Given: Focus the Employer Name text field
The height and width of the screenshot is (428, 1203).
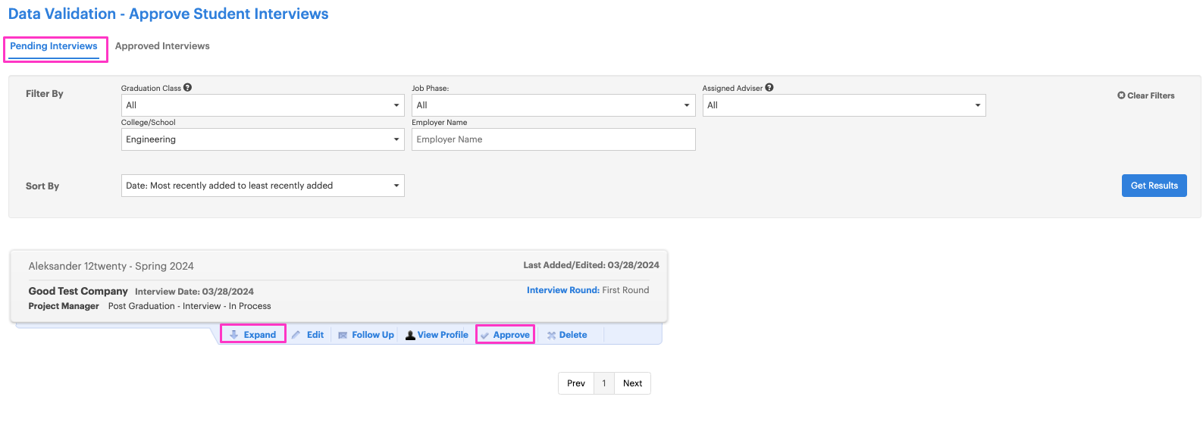Looking at the screenshot, I should pyautogui.click(x=553, y=139).
